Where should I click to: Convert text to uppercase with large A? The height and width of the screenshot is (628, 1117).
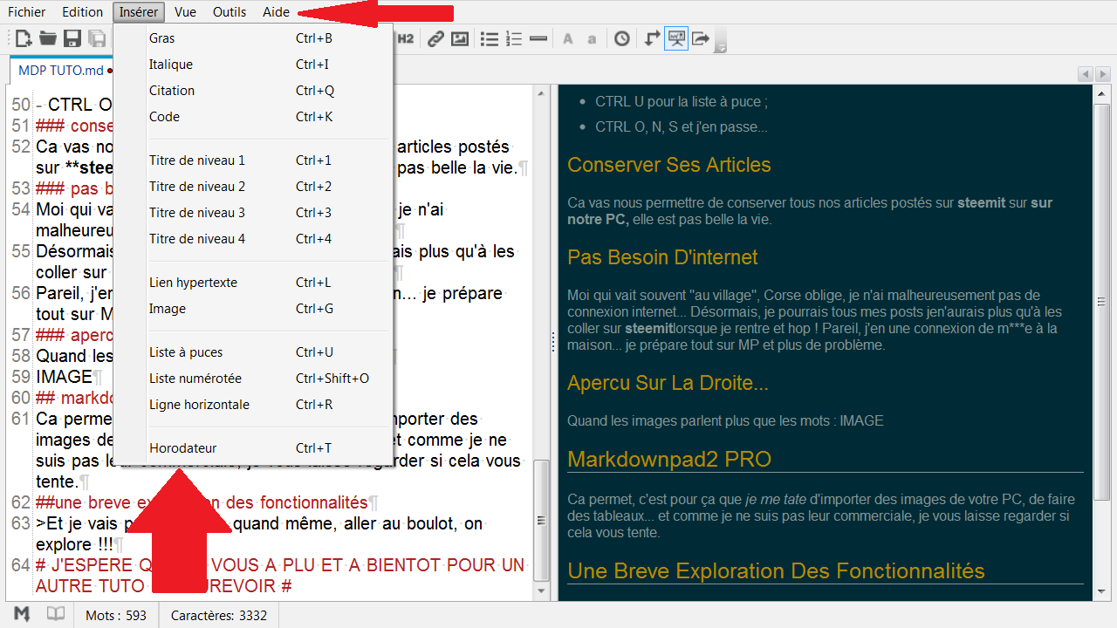point(567,38)
